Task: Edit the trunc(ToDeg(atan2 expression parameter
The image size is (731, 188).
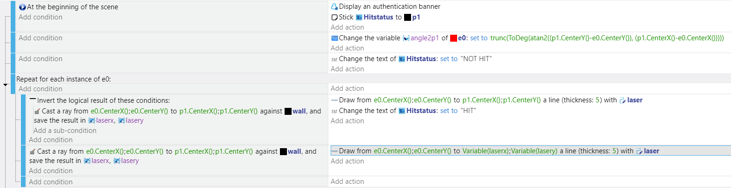Action: point(607,38)
